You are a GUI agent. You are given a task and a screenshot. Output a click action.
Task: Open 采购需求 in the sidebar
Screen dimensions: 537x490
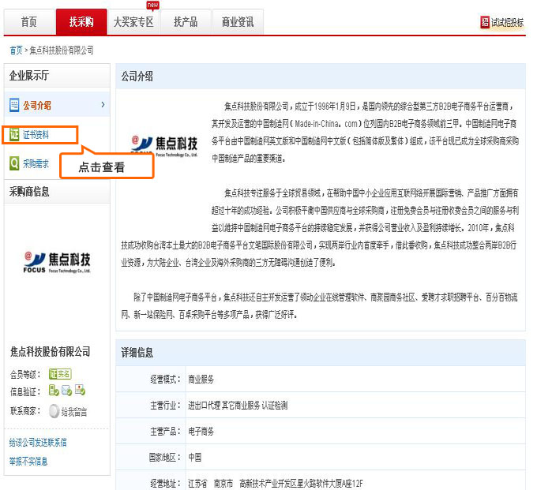pyautogui.click(x=36, y=164)
